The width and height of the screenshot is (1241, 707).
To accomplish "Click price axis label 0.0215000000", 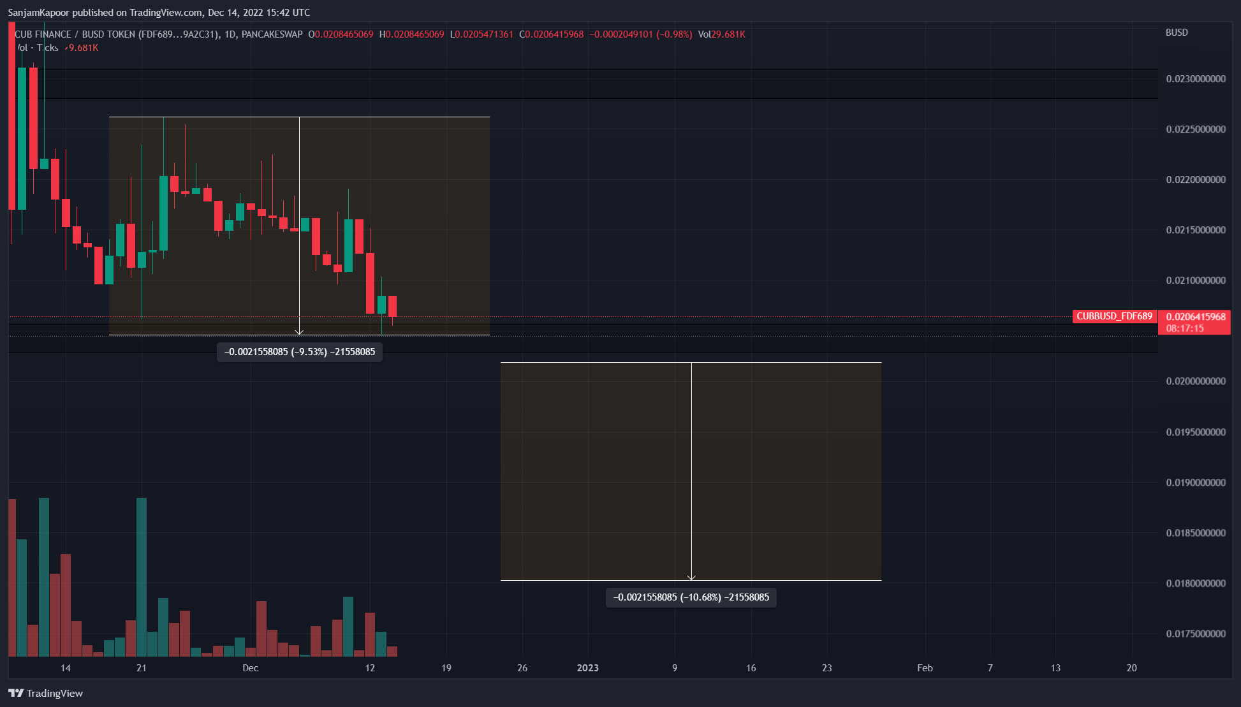I will (1196, 230).
